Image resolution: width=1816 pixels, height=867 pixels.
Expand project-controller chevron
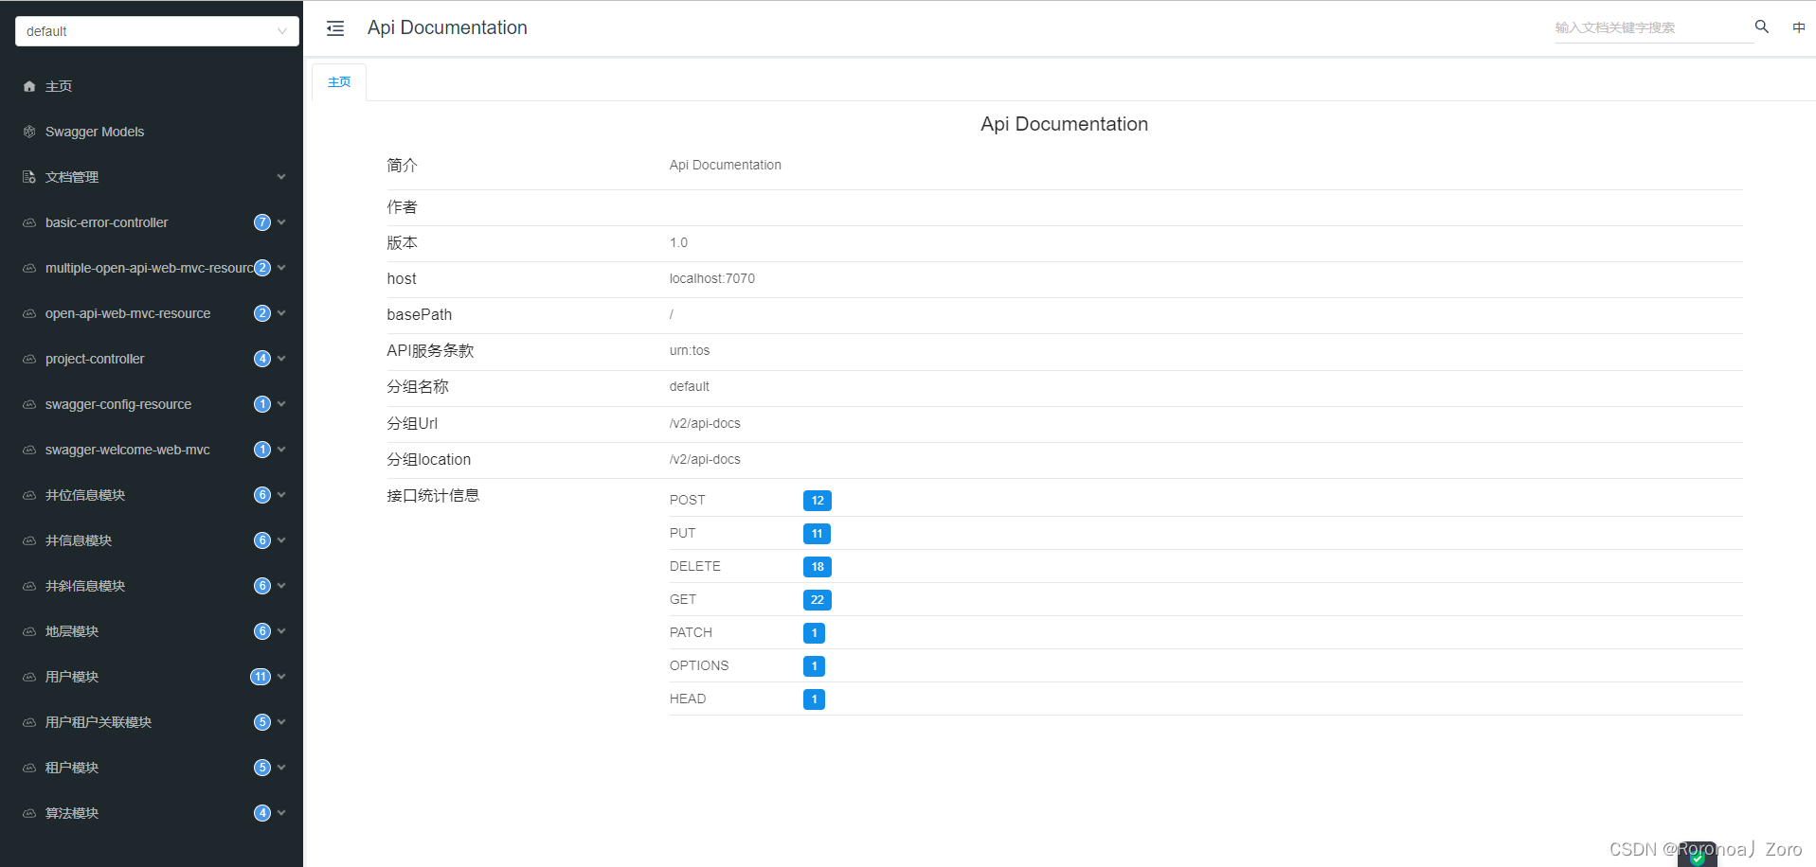tap(281, 359)
